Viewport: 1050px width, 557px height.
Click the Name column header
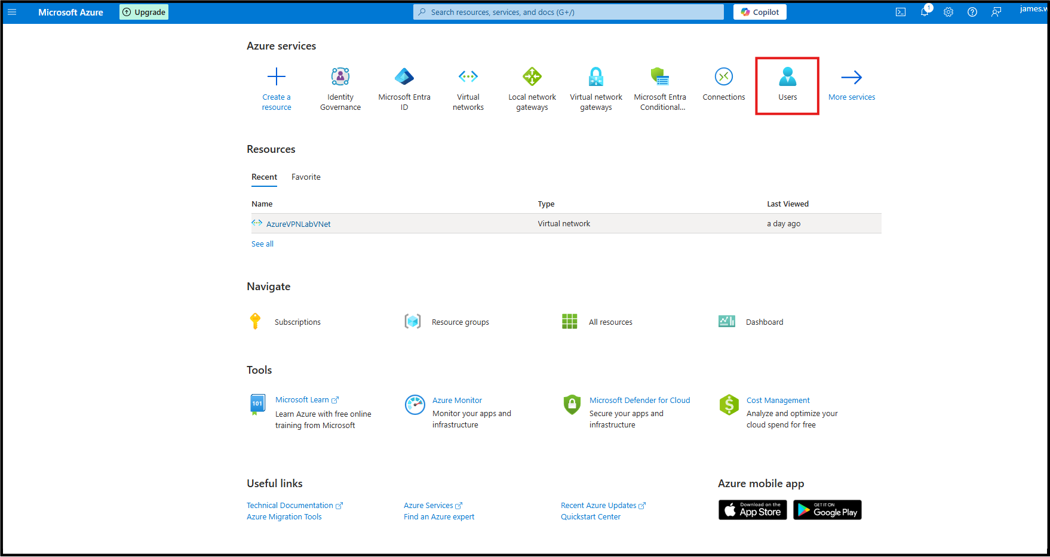[x=262, y=204]
